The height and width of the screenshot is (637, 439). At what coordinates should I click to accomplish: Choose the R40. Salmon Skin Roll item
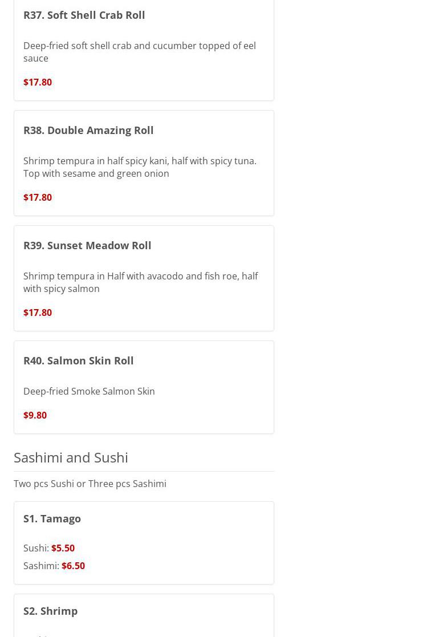point(78,361)
